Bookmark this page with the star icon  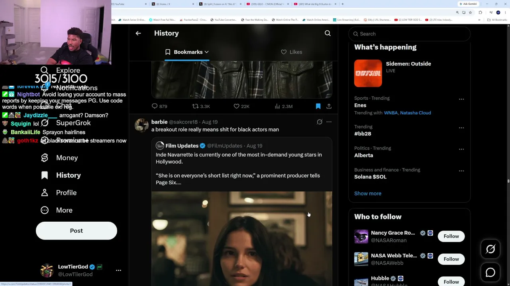(470, 12)
